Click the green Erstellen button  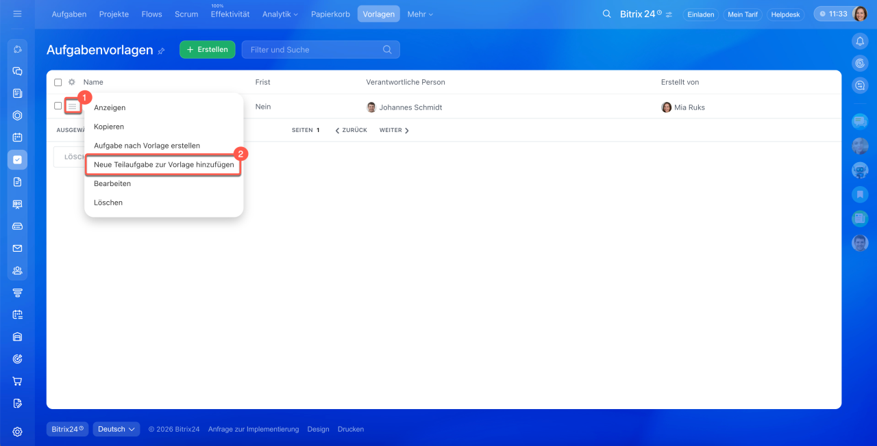tap(208, 49)
